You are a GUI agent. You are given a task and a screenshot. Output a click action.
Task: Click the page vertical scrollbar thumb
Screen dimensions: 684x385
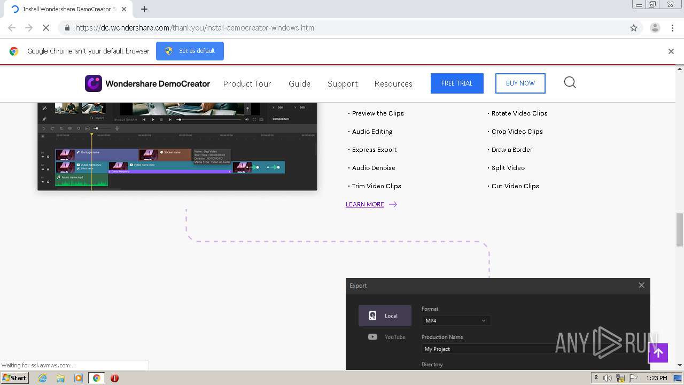pyautogui.click(x=680, y=230)
